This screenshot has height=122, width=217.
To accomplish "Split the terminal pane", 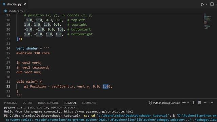I will click(x=194, y=103).
